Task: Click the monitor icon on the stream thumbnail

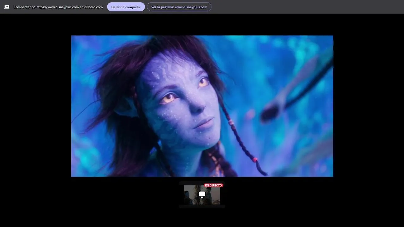Action: [202, 195]
